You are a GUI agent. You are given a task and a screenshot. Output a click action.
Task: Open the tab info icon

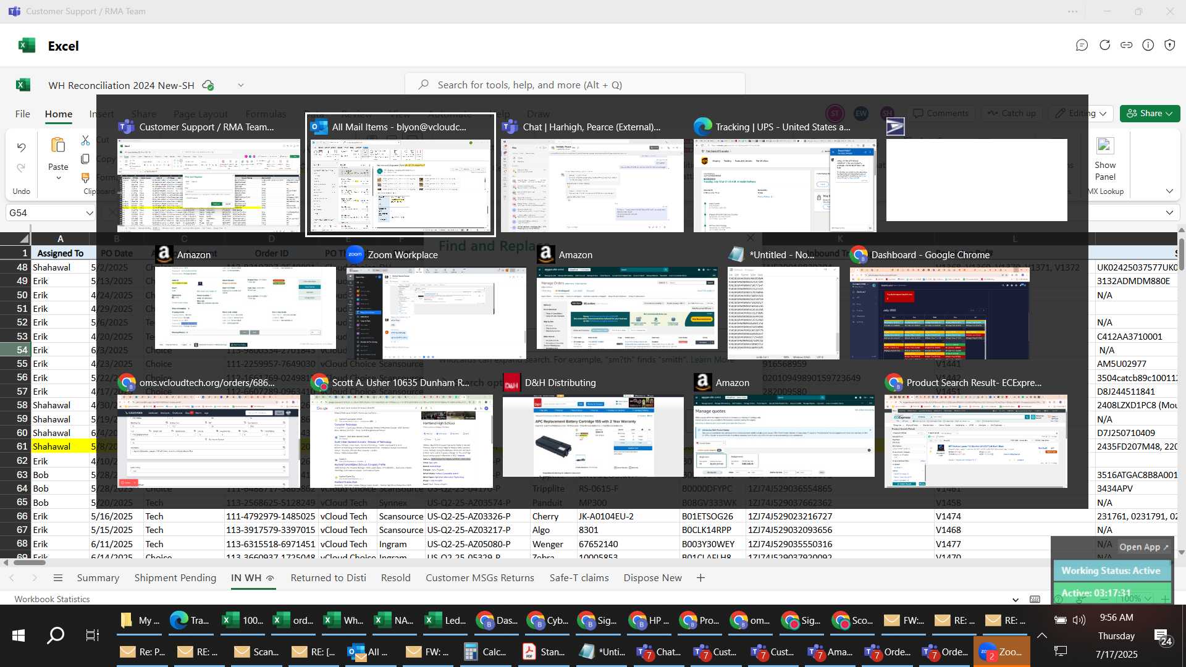coord(1148,45)
